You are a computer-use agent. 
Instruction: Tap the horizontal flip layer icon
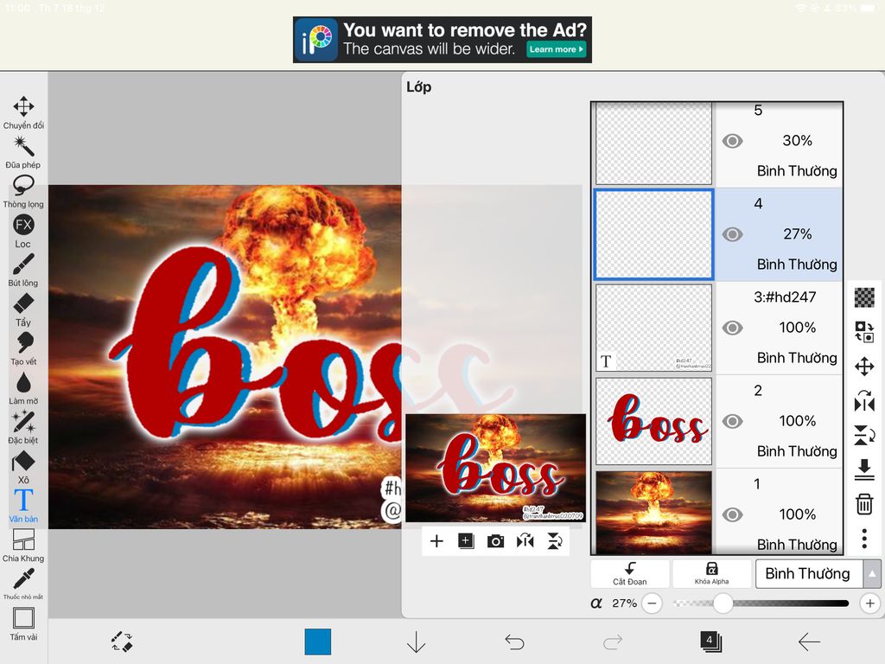tap(864, 402)
